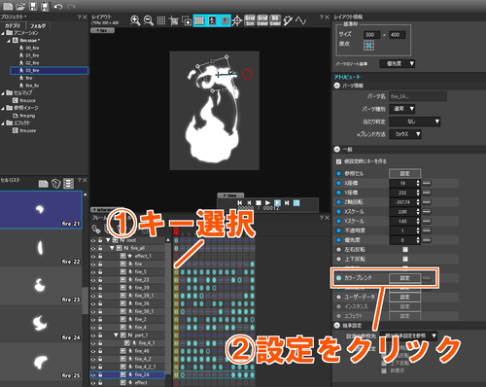Screen dimensions: 486x387
Task: Open the 当たり判定 dropdown
Action: (414, 122)
